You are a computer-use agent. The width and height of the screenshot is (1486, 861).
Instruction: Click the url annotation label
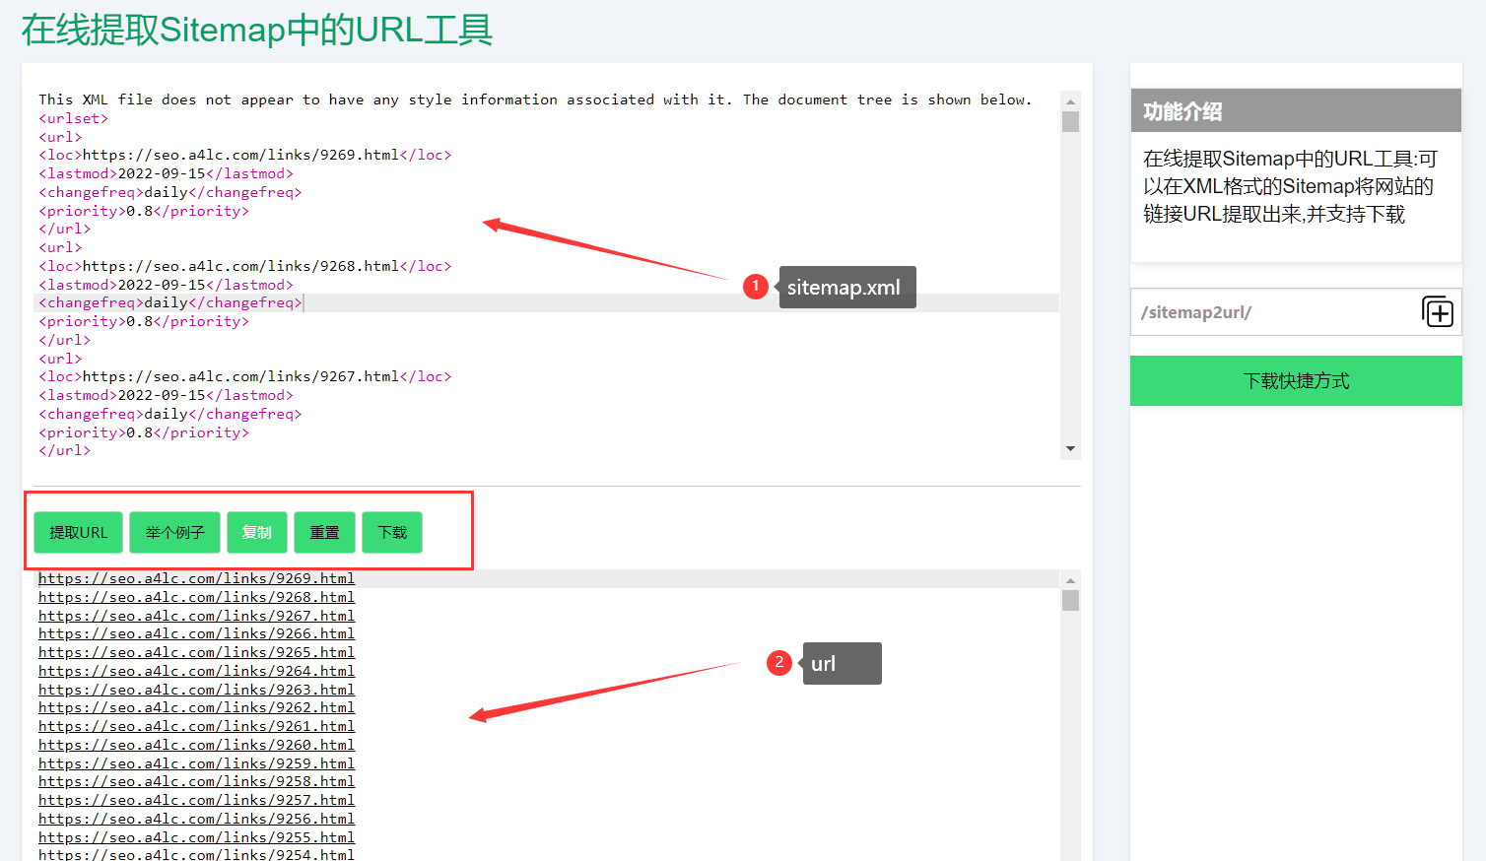coord(841,663)
